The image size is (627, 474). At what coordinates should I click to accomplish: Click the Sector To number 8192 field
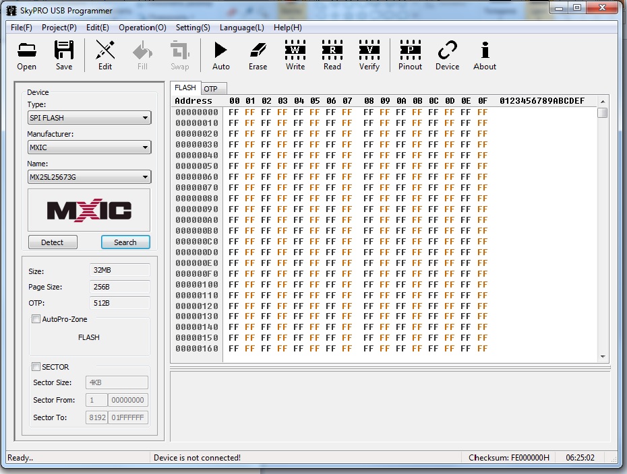click(x=96, y=417)
